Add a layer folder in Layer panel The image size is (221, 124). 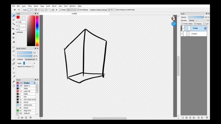(x=194, y=117)
